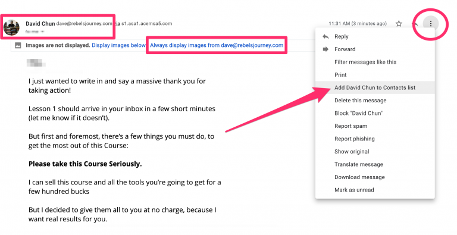Select Show original option

coord(375,152)
